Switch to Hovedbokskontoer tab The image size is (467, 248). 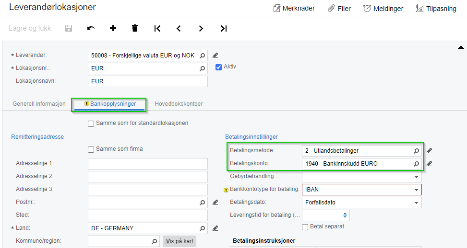click(x=179, y=104)
